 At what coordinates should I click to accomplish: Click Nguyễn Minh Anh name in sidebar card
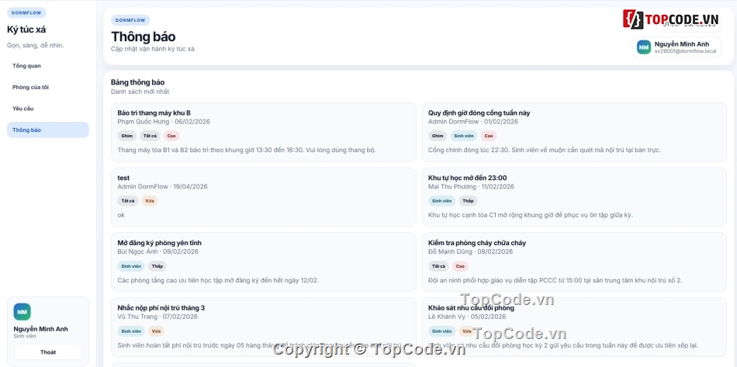click(40, 329)
